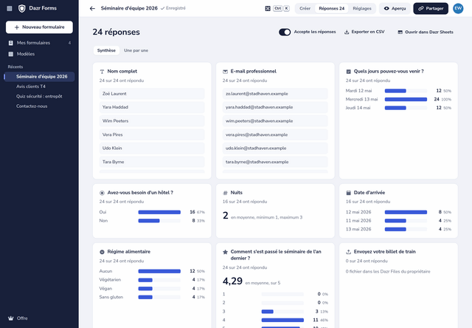Viewport: 472px width, 328px height.
Task: Click the Sans gluten row
Action: click(x=152, y=297)
